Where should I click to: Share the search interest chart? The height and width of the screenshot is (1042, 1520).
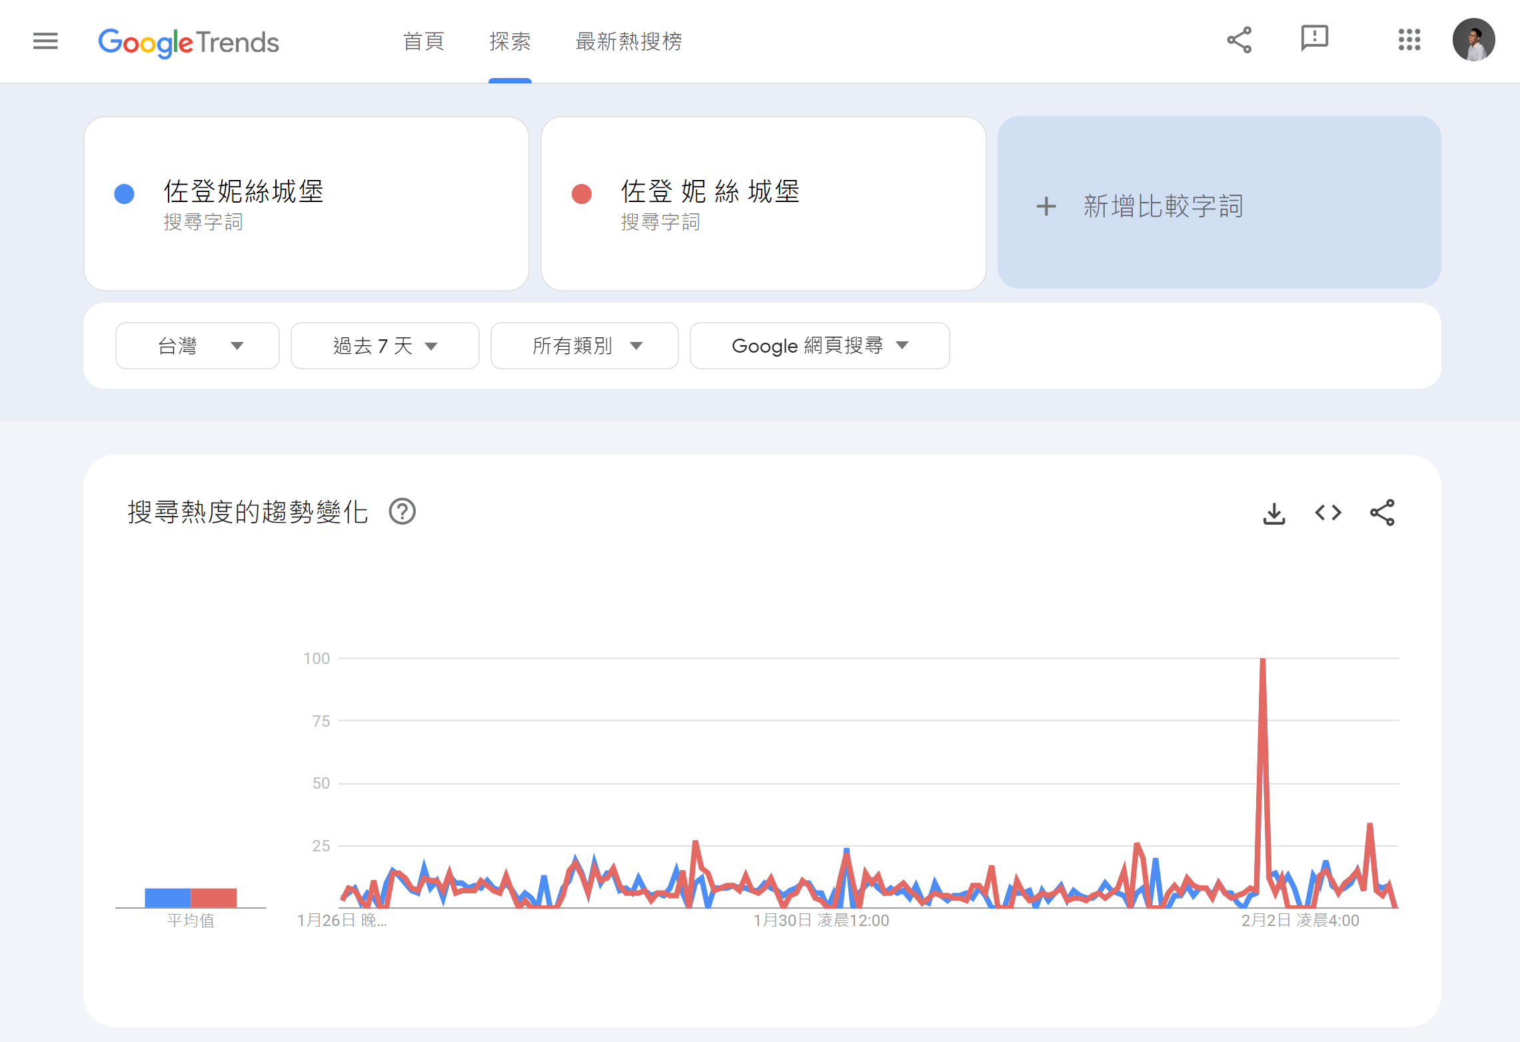pos(1382,513)
